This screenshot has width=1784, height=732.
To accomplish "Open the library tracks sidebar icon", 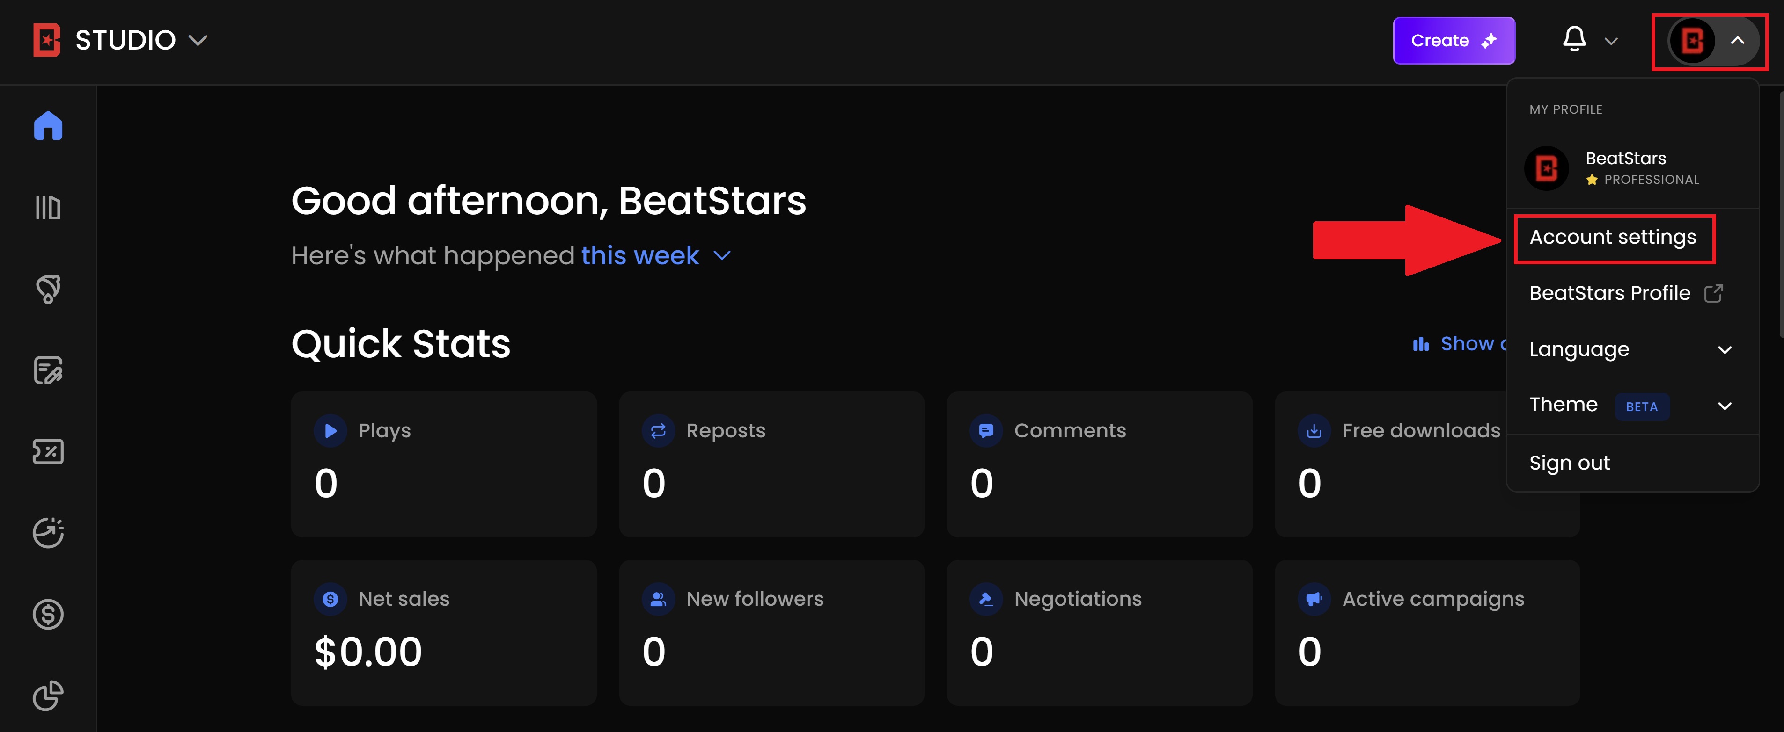I will coord(48,208).
